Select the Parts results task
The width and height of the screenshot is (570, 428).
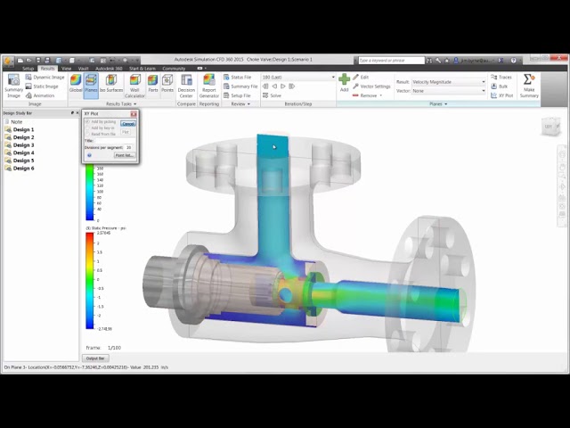[x=153, y=83]
